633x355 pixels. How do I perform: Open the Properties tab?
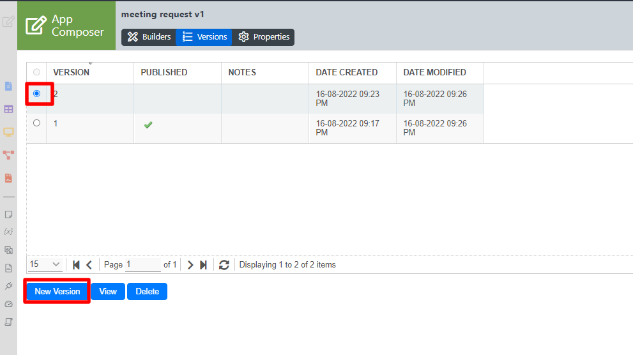coord(264,37)
